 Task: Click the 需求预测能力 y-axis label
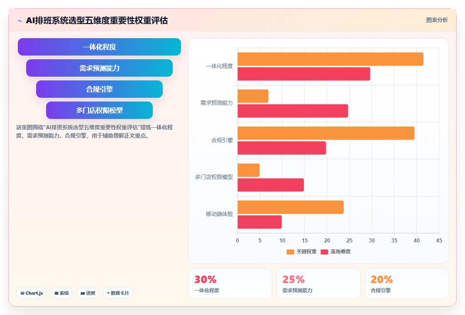[216, 103]
